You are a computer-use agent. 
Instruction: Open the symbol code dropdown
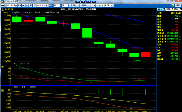(x=16, y=5)
